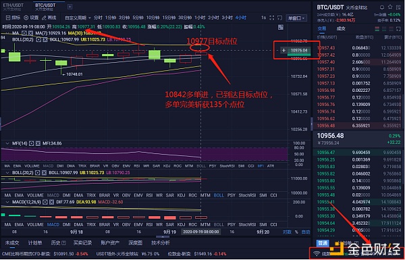405x260 pixels.
Task: Switch lower BOLL panel to StochRSI indicator
Action: coord(247,195)
